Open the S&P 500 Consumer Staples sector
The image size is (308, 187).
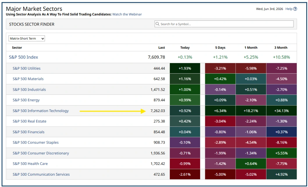point(35,143)
